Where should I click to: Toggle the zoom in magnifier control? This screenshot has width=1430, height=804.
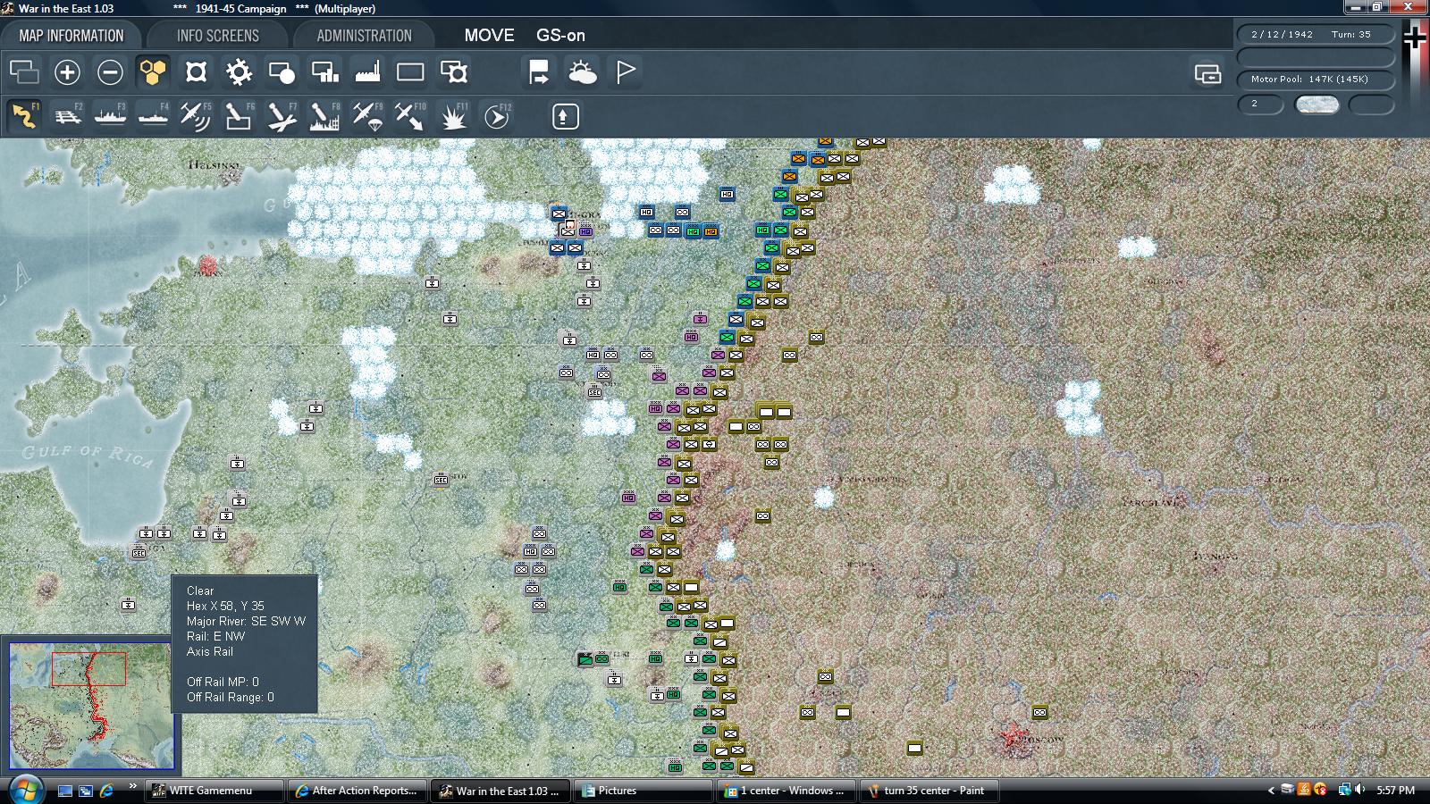pos(67,71)
